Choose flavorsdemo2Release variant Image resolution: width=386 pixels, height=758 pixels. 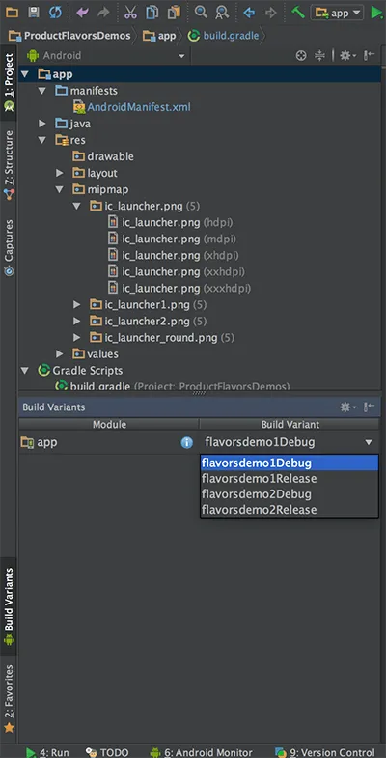pyautogui.click(x=289, y=510)
